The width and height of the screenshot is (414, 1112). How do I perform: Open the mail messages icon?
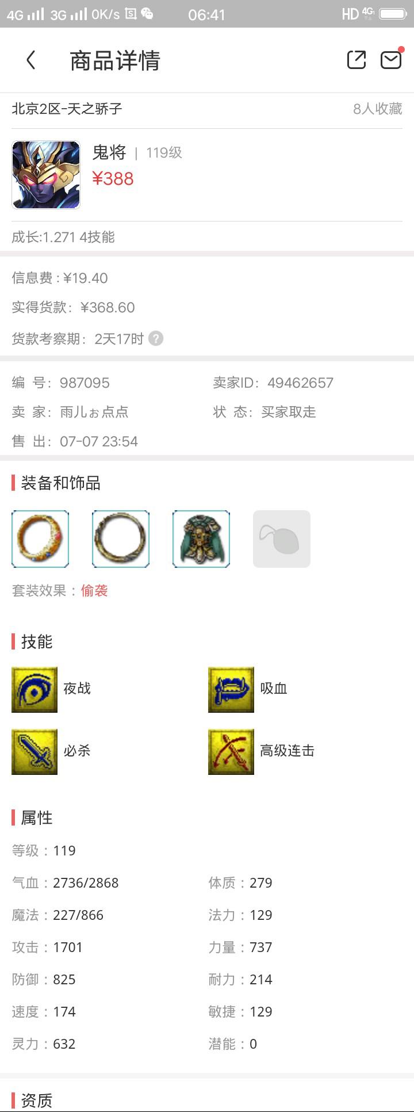click(x=391, y=60)
